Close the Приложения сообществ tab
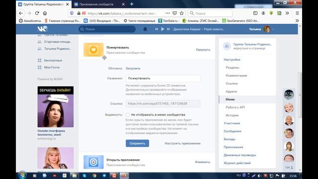Image resolution: width=318 pixels, height=179 pixels. click(x=123, y=4)
